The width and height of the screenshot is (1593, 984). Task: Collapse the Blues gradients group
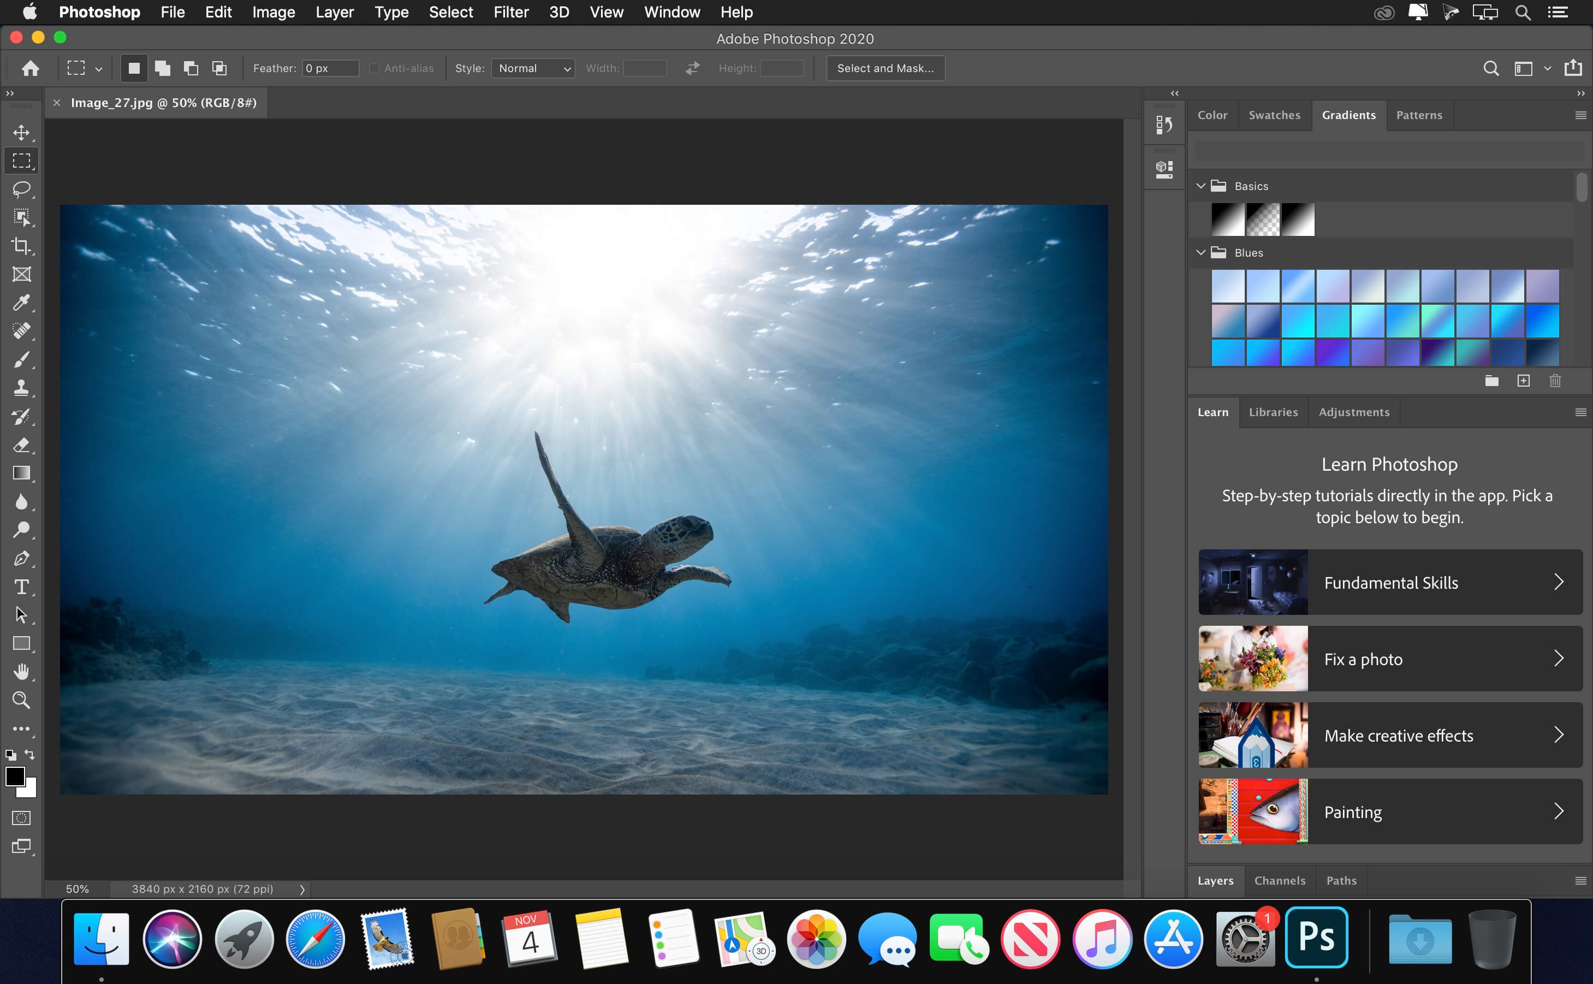pos(1203,250)
